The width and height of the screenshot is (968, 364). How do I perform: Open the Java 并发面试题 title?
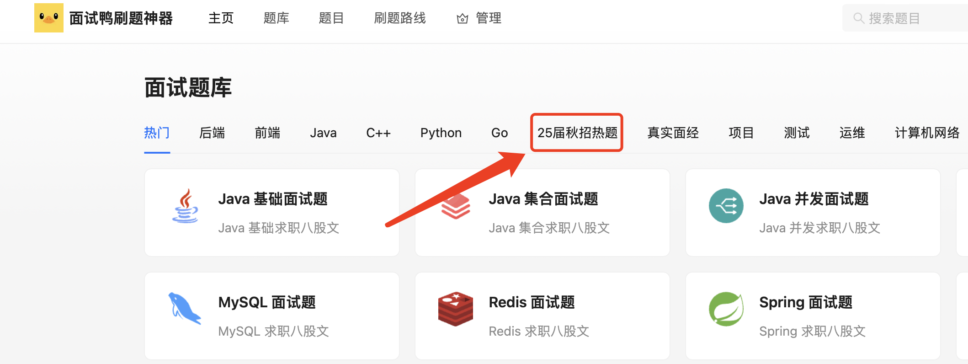(x=814, y=199)
